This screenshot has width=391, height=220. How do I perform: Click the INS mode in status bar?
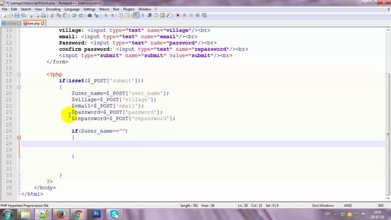tap(381, 205)
